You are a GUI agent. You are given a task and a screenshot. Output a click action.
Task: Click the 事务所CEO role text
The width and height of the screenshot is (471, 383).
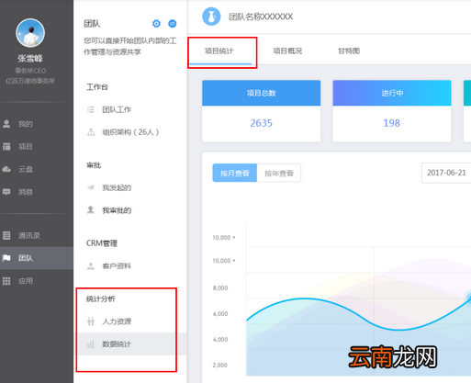pyautogui.click(x=30, y=71)
